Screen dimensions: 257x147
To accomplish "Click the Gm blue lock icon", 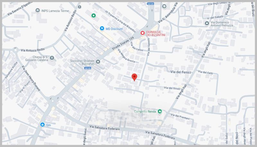I will [x=42, y=125].
